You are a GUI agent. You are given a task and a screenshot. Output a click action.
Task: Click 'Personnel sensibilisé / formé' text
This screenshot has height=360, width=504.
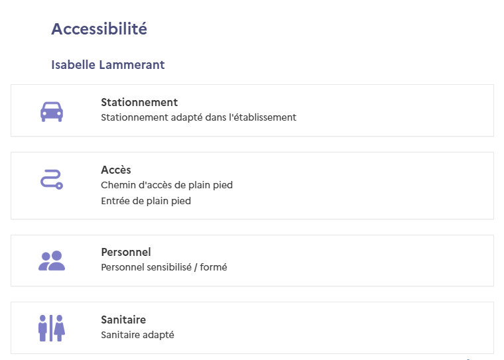(x=164, y=267)
